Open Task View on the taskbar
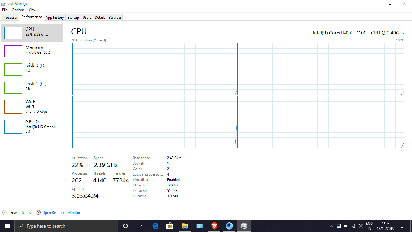This screenshot has width=412, height=232. [x=140, y=226]
